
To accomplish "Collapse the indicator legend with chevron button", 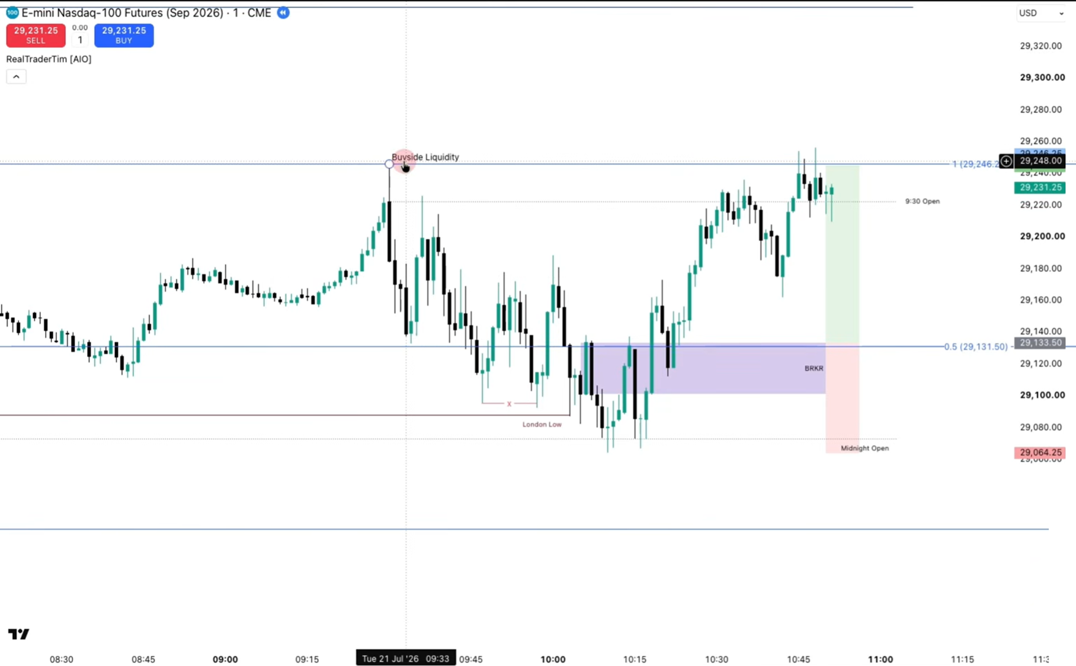I will pyautogui.click(x=16, y=76).
